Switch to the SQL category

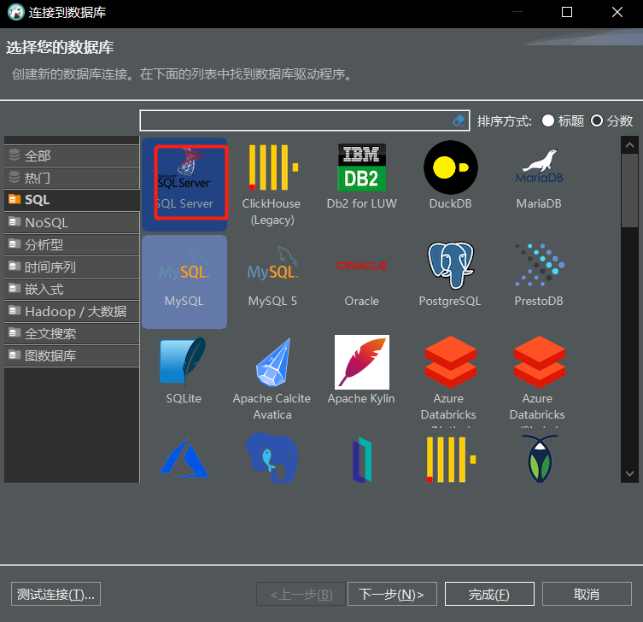[x=72, y=200]
